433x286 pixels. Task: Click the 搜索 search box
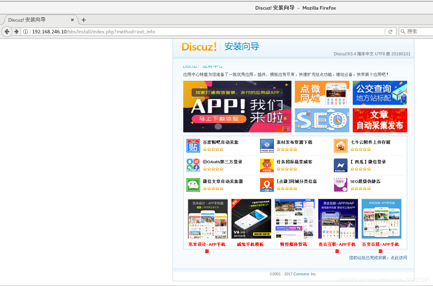(416, 32)
